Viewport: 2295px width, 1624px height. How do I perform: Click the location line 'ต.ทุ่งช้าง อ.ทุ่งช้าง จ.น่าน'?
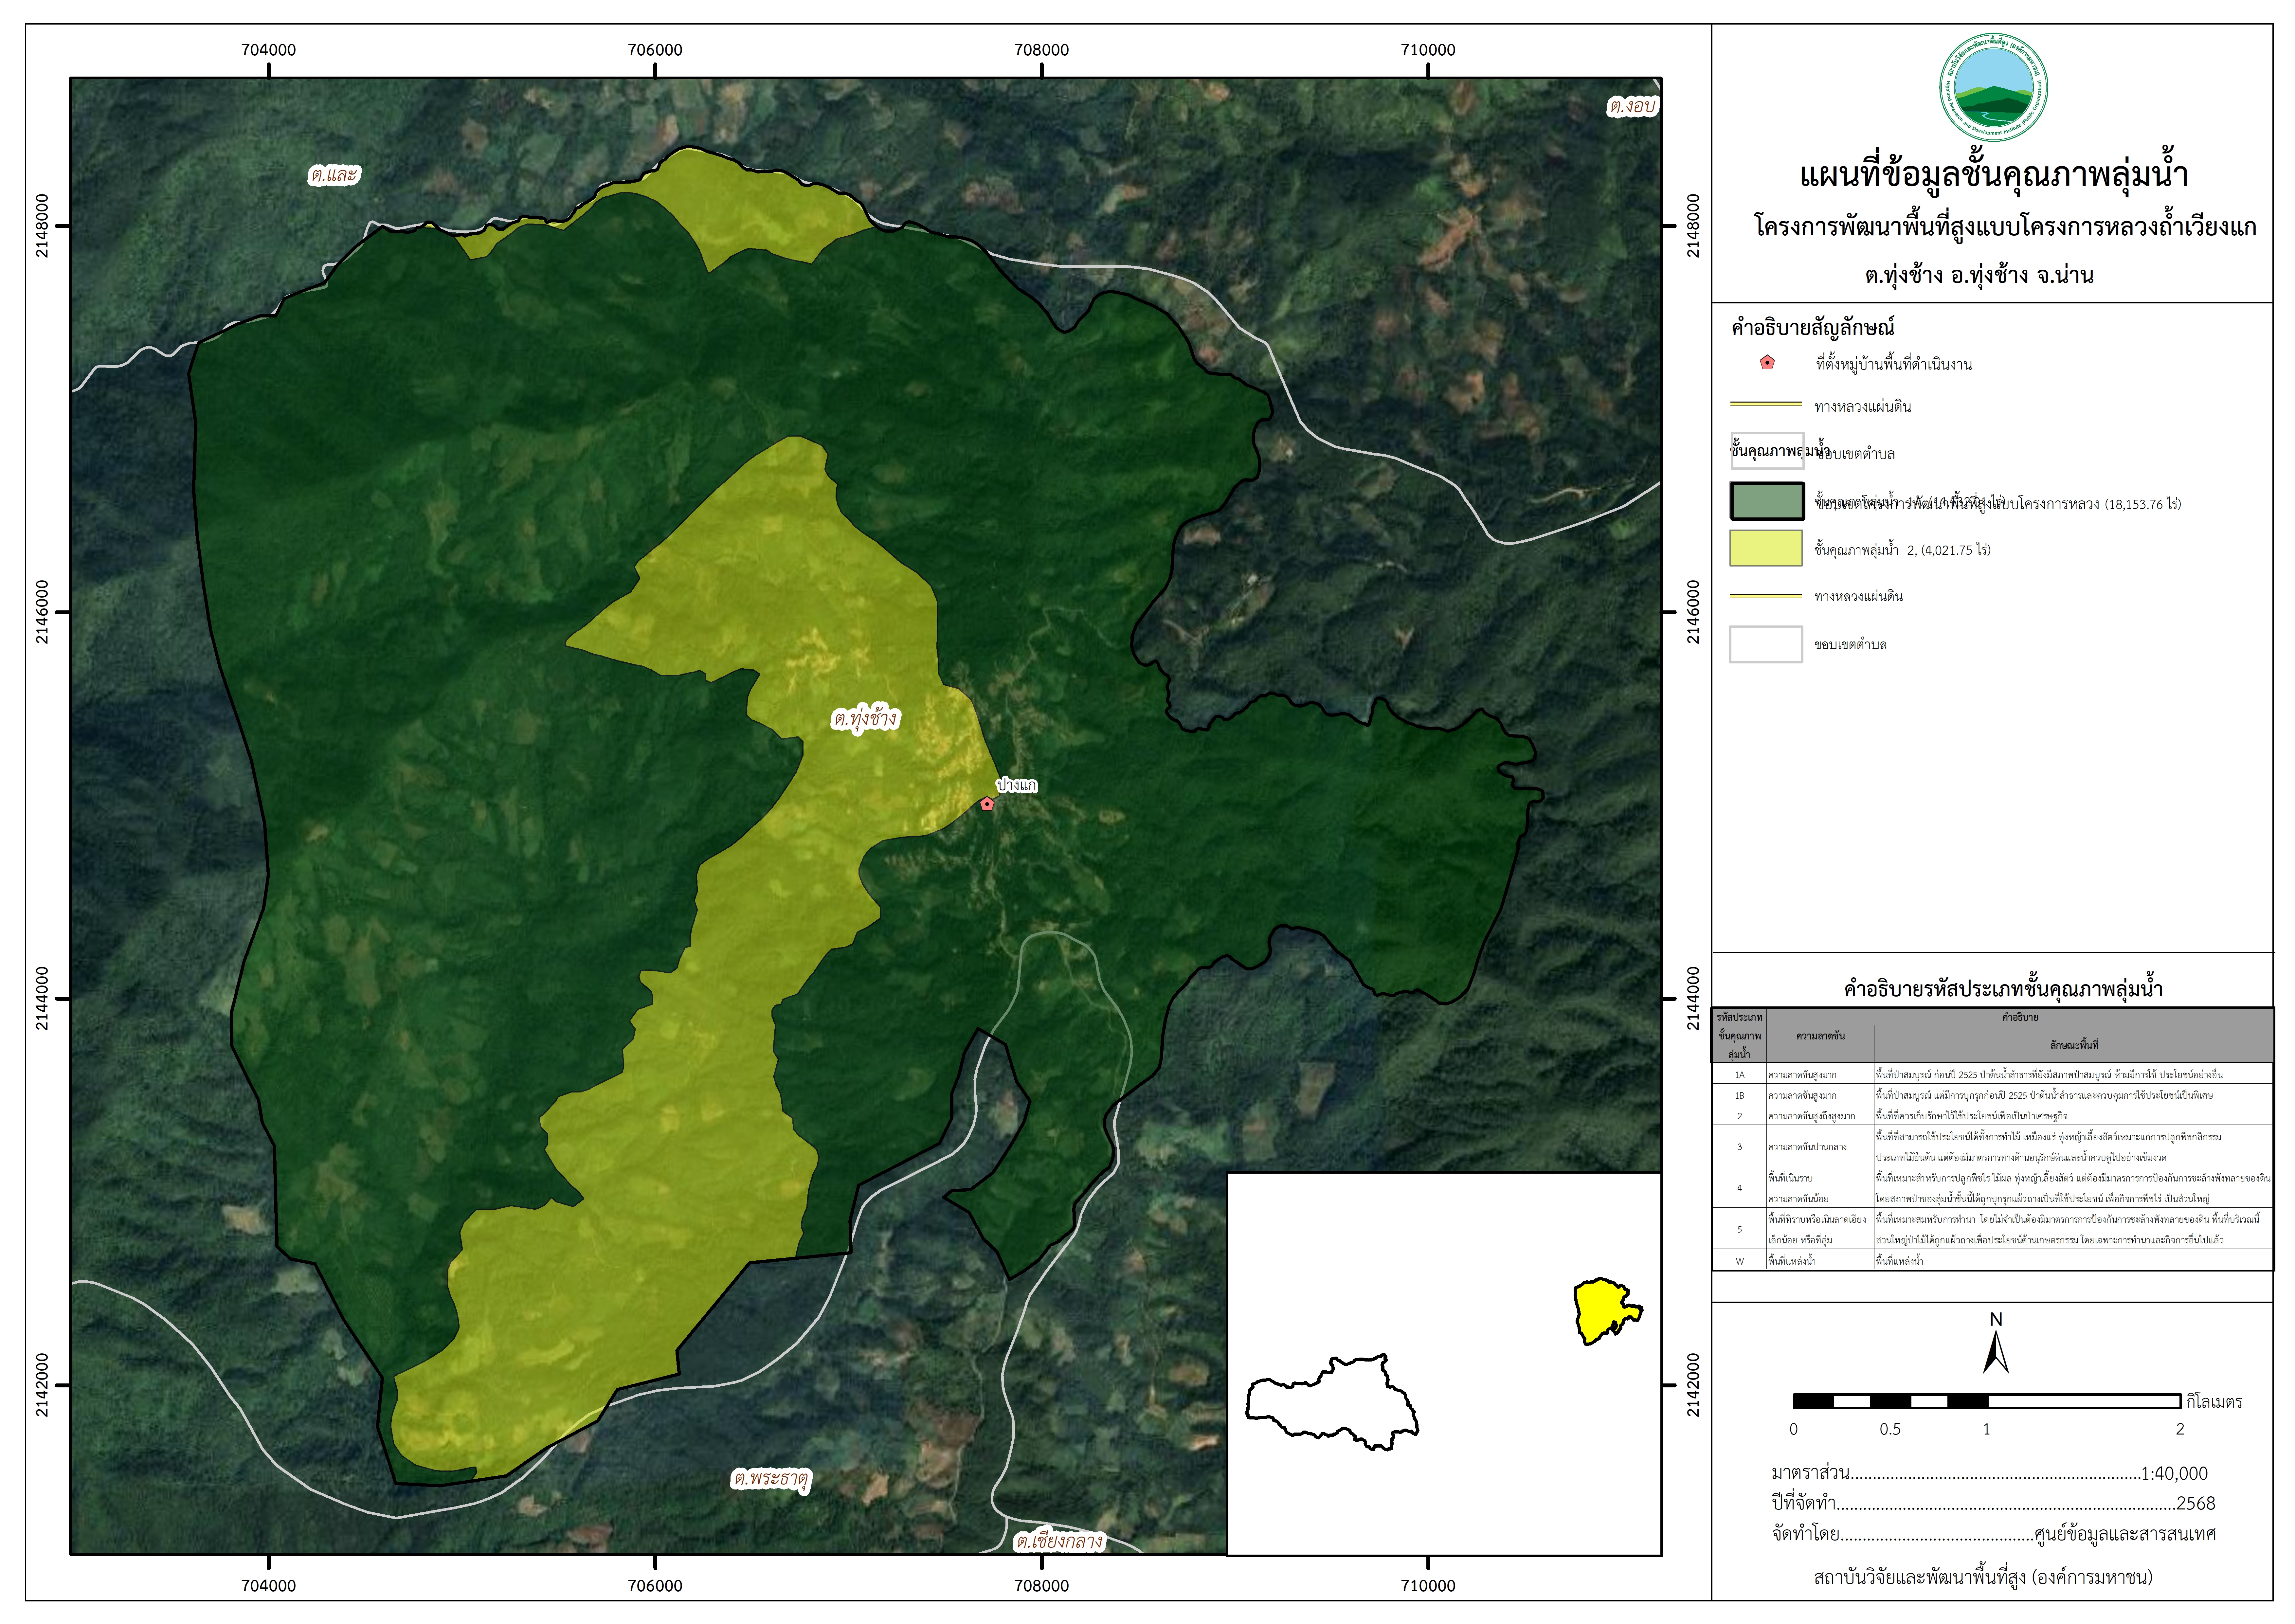pyautogui.click(x=1979, y=275)
